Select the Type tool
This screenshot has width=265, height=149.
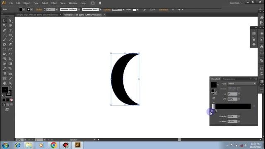[10, 30]
